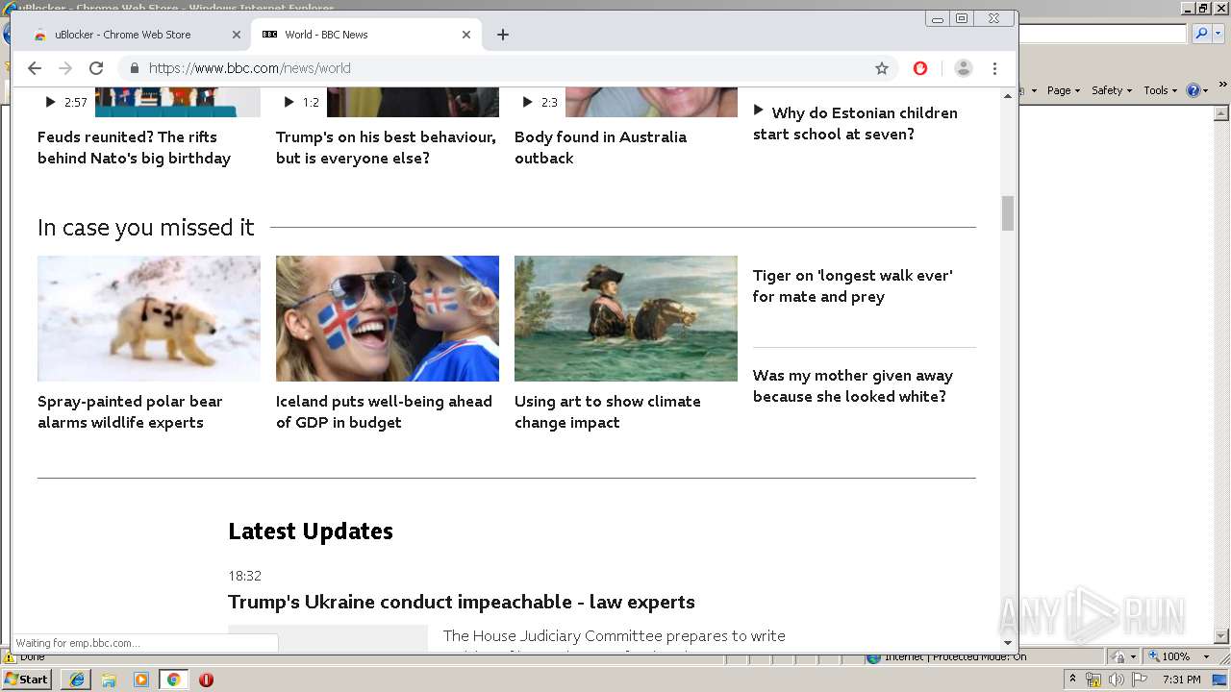The height and width of the screenshot is (692, 1231).
Task: Close the uBlocker - Chrome Web Store tab
Action: point(237,35)
